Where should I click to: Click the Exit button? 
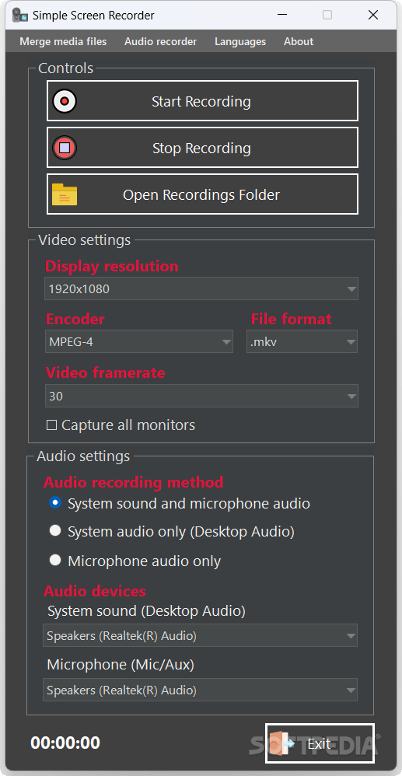click(x=320, y=743)
